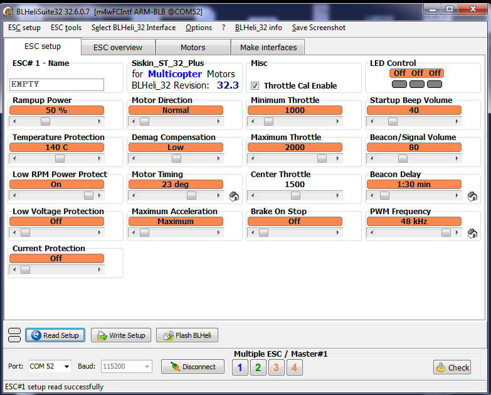Click the Maximum Throttle slider thumb
Viewport: 491px width, 395px height.
[322, 158]
